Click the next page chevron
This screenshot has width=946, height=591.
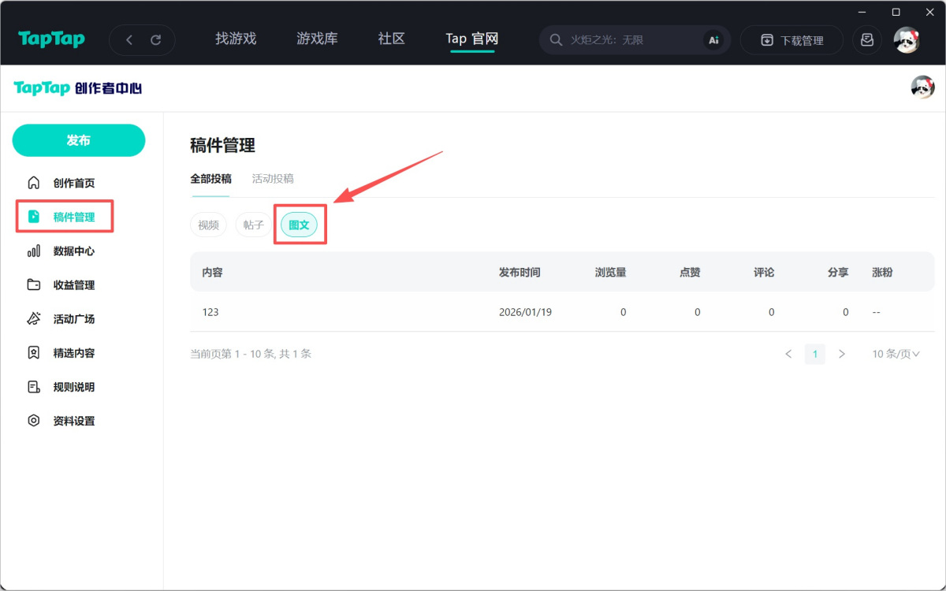(842, 355)
